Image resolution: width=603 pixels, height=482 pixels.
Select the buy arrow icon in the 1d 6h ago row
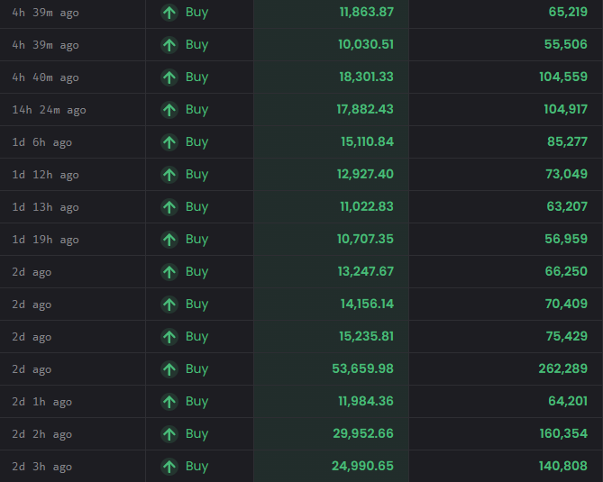coord(169,142)
